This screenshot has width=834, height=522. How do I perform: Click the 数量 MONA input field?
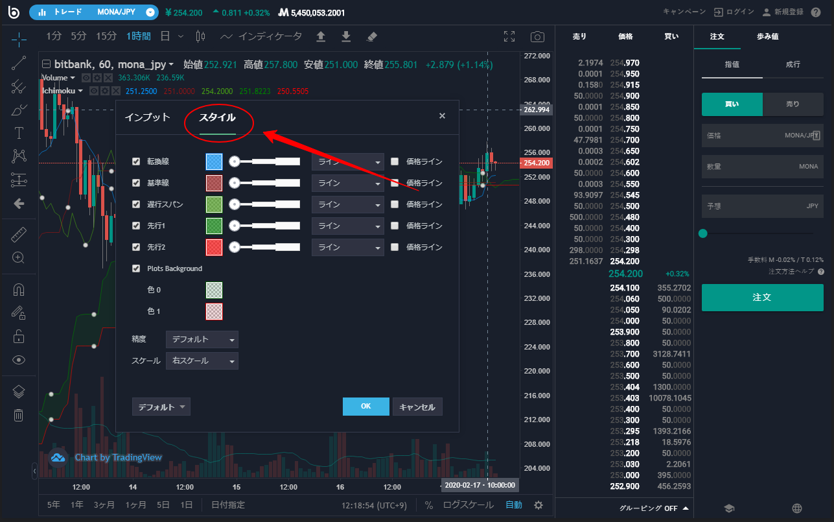click(762, 167)
